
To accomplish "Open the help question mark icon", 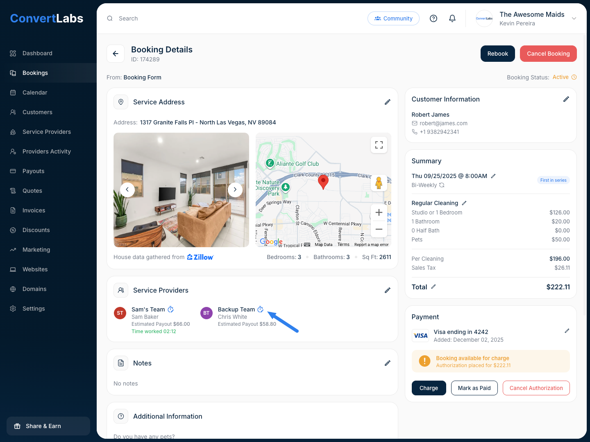I will [433, 18].
